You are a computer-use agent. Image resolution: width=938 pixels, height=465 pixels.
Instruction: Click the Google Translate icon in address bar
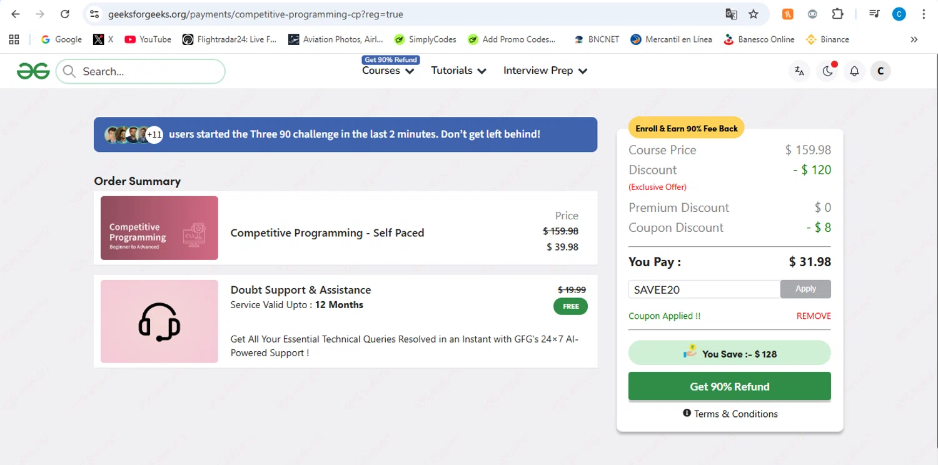[731, 14]
